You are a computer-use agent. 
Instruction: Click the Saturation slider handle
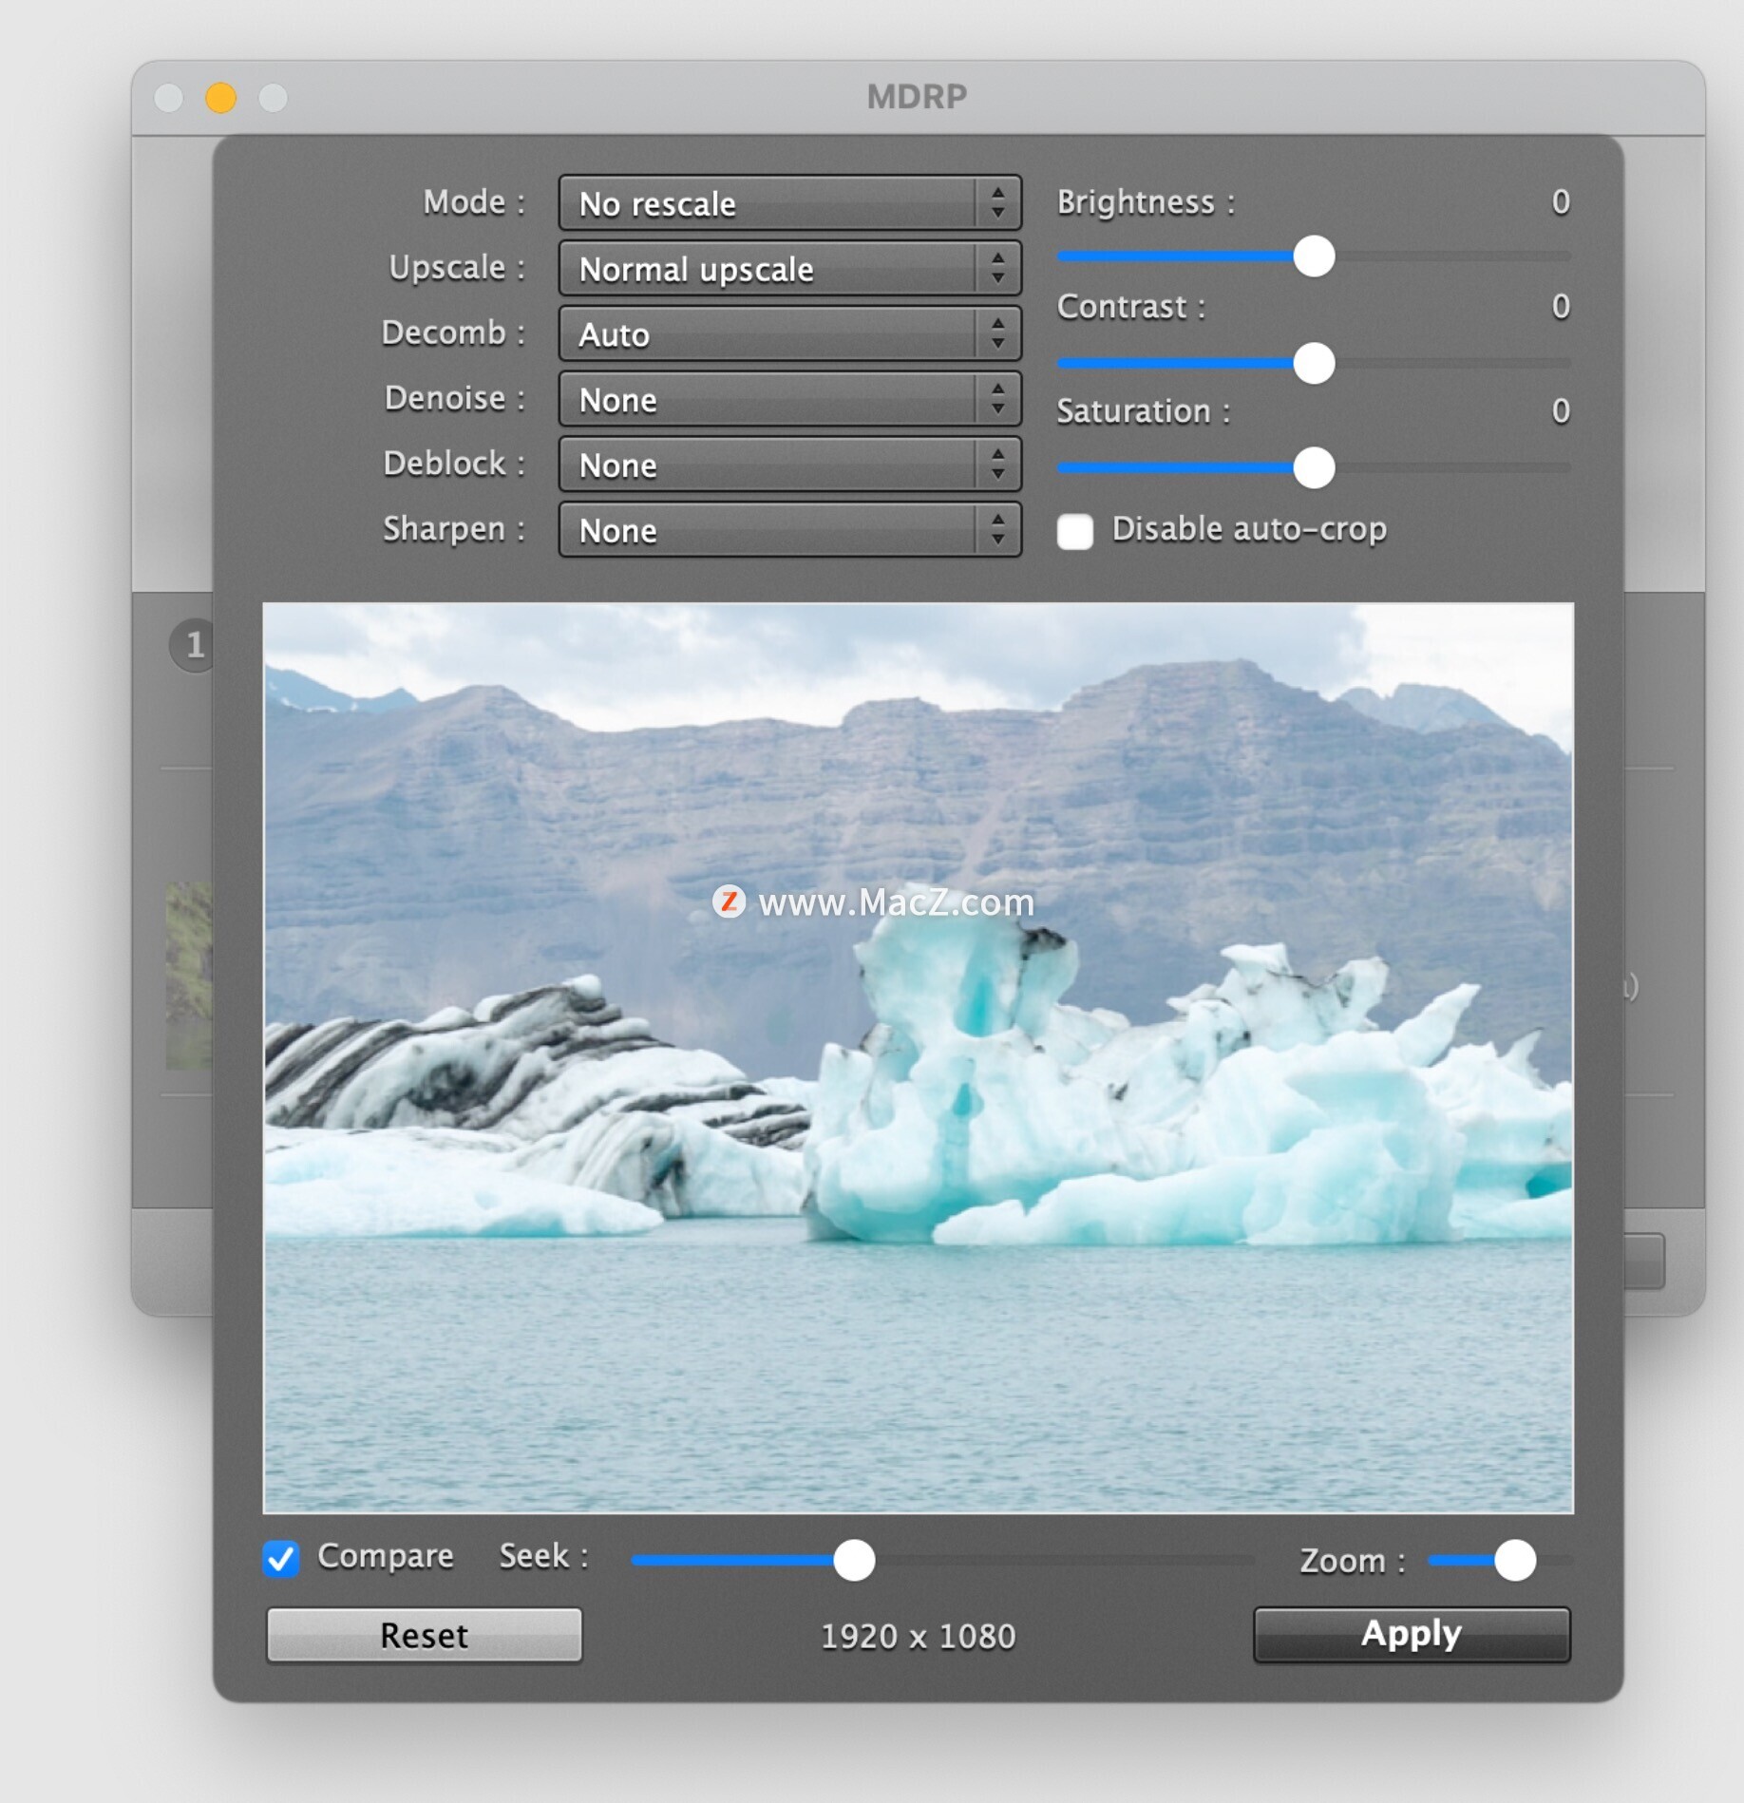coord(1314,467)
